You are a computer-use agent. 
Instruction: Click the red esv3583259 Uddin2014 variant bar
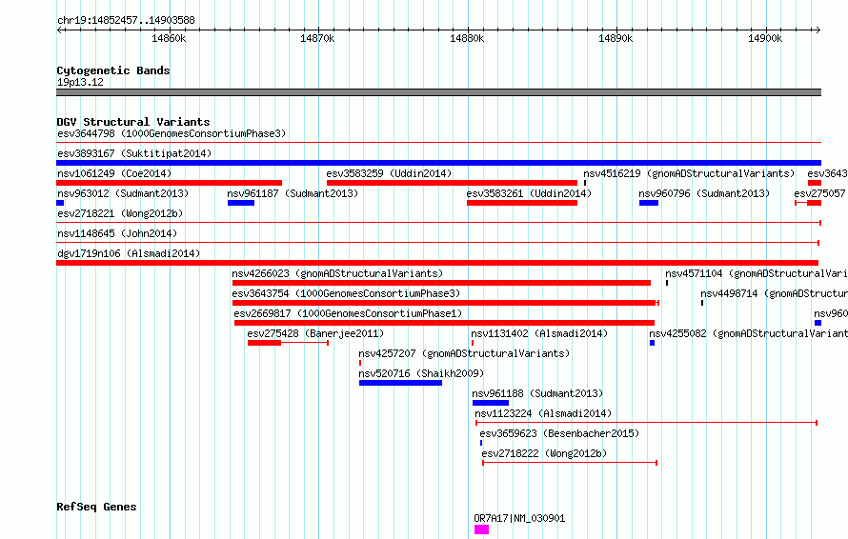point(452,183)
